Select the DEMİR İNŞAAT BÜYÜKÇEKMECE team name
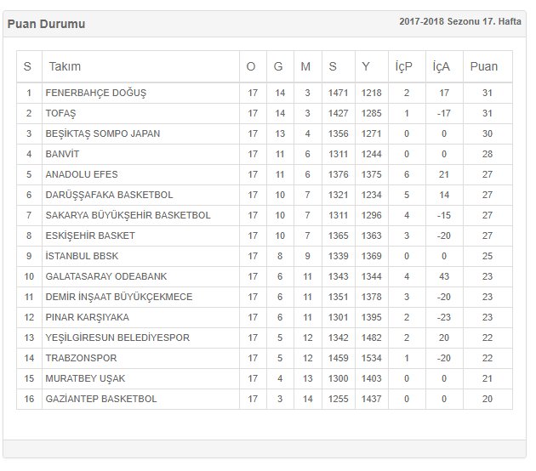Image resolution: width=536 pixels, height=471 pixels. pos(119,297)
